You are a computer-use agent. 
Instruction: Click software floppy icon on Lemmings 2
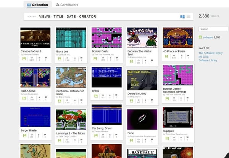tap(60, 141)
